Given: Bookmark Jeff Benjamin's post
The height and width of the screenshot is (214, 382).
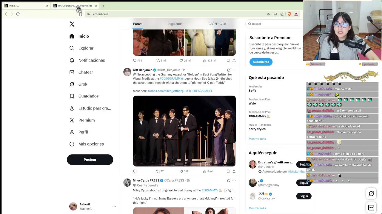Looking at the screenshot, I should point(228,171).
